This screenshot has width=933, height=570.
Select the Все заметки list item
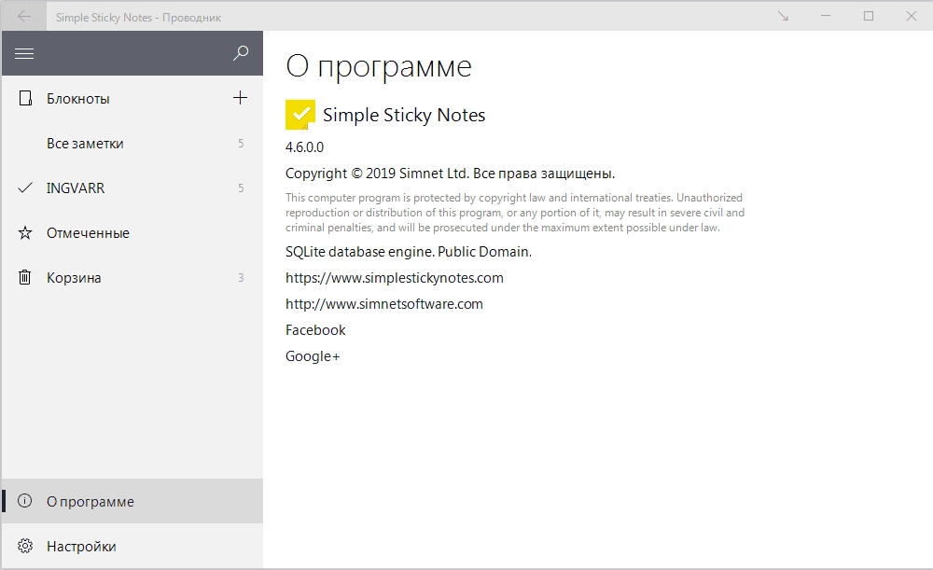pyautogui.click(x=132, y=144)
